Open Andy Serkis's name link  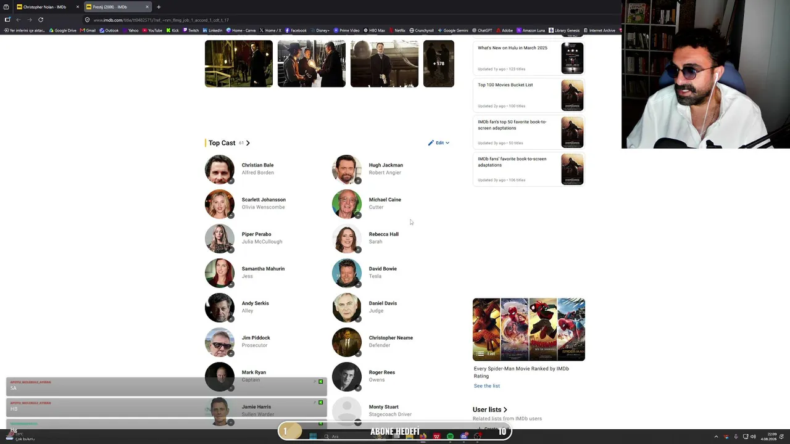click(256, 303)
